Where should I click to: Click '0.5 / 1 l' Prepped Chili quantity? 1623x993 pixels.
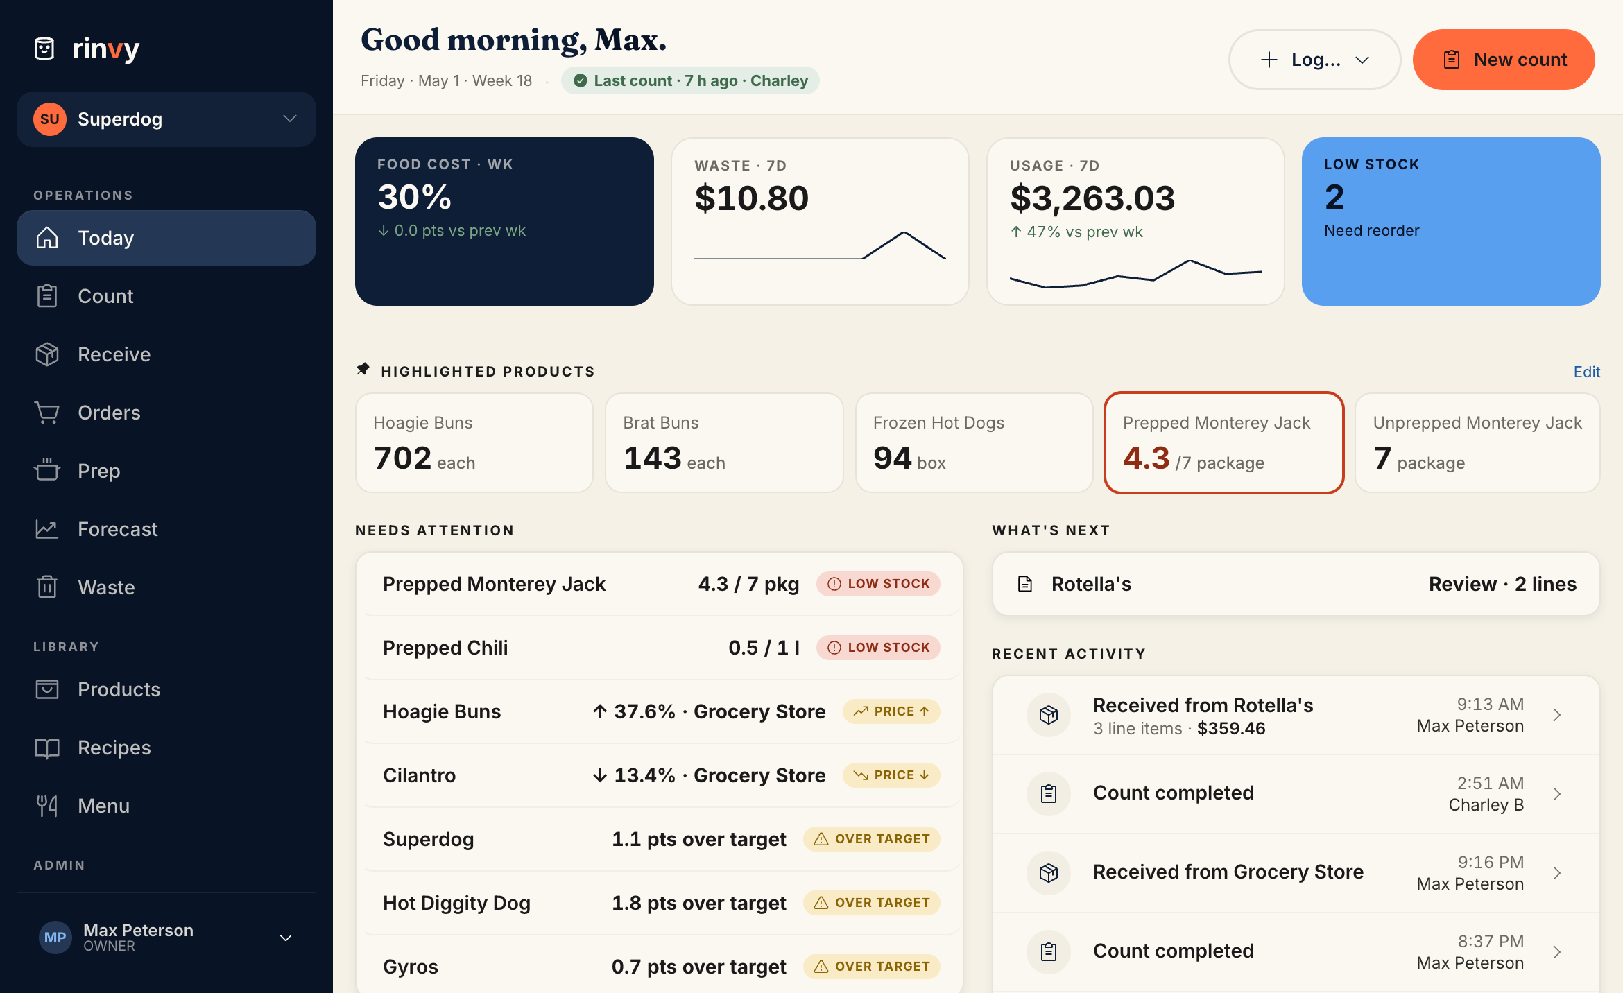pyautogui.click(x=764, y=648)
